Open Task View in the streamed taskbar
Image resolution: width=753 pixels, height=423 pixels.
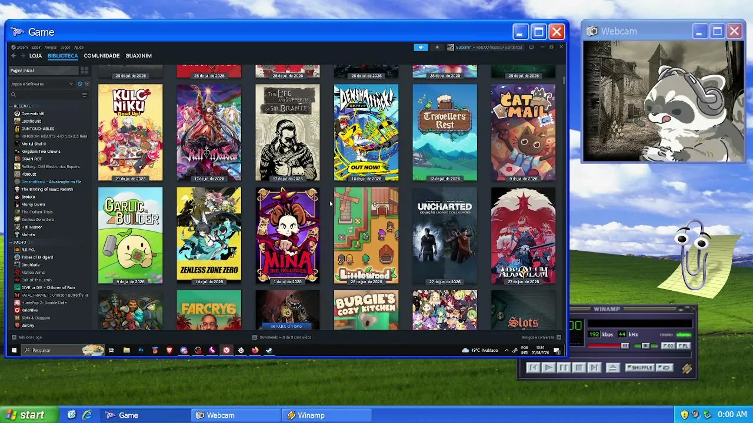(111, 350)
